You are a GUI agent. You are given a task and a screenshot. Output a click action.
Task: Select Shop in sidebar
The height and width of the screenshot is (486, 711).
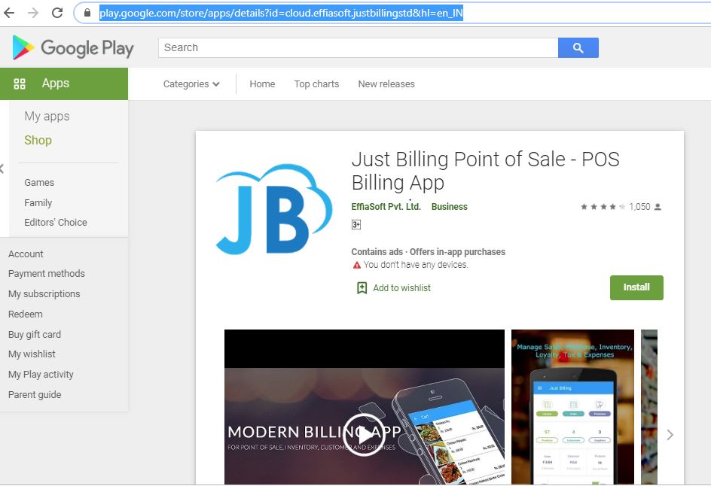pos(38,141)
